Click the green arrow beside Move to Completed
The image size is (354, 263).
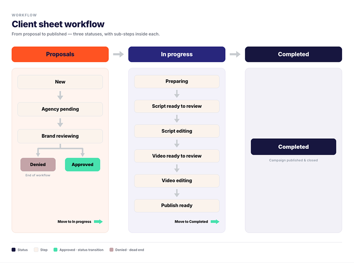pos(215,222)
